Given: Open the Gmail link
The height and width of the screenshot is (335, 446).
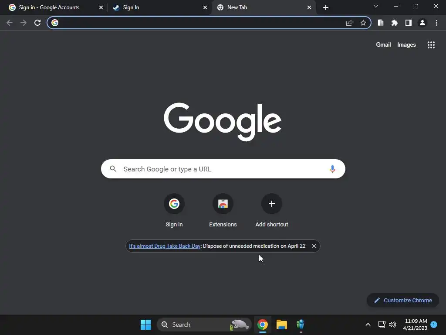Looking at the screenshot, I should 383,45.
